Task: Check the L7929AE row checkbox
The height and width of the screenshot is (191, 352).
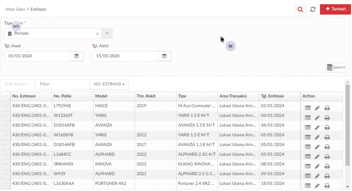Action: tap(5, 106)
